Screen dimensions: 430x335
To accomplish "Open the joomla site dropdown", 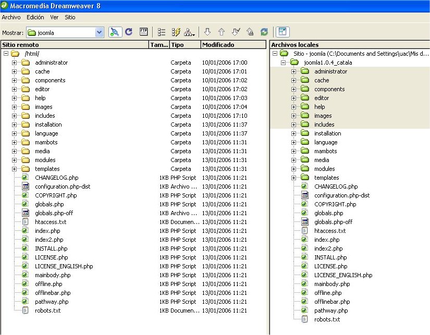I will 99,33.
